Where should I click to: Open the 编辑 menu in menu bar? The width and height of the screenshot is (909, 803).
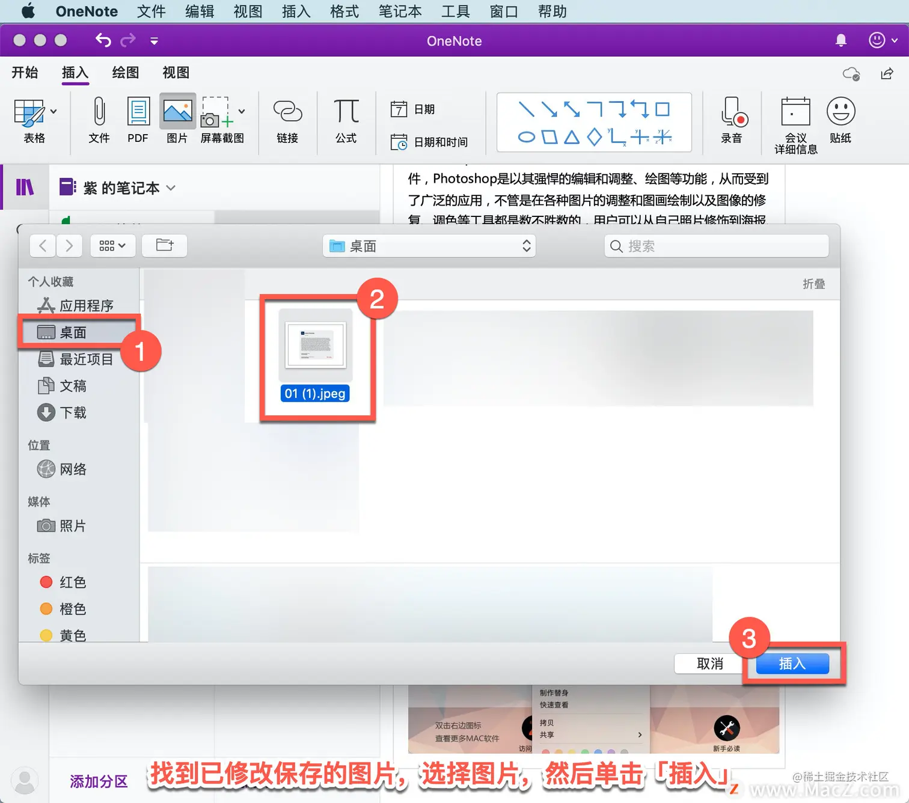tap(200, 11)
